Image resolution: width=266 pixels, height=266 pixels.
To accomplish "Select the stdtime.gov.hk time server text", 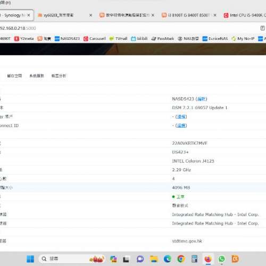I will click(x=187, y=241).
